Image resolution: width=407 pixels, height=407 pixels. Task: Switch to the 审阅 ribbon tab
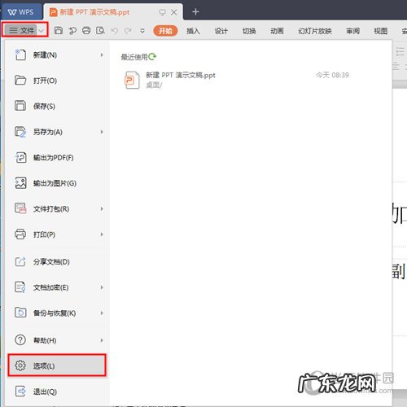[352, 31]
